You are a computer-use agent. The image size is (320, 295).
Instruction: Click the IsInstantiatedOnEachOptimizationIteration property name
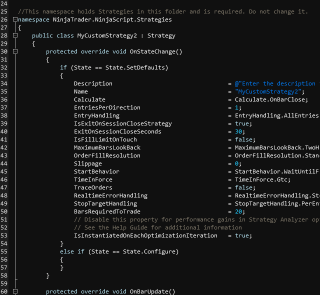tap(145, 235)
